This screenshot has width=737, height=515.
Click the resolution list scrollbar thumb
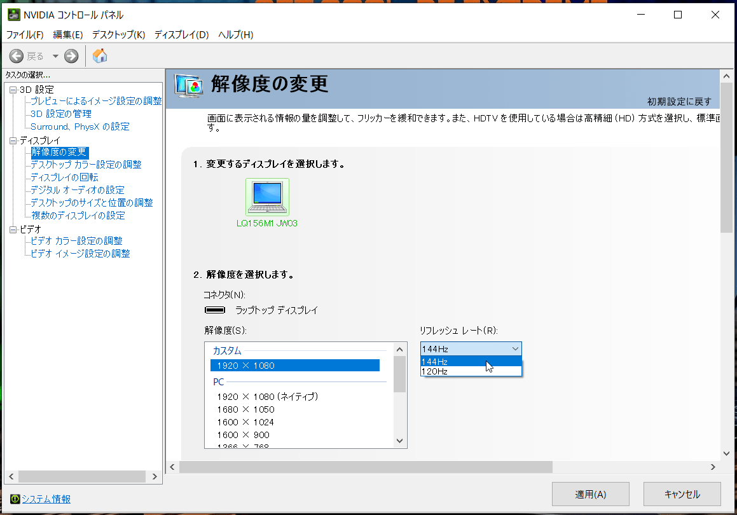click(x=399, y=374)
